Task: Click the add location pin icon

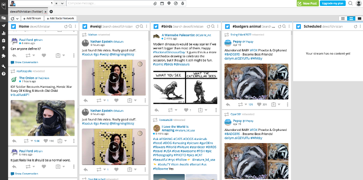Action: [x=169, y=3]
